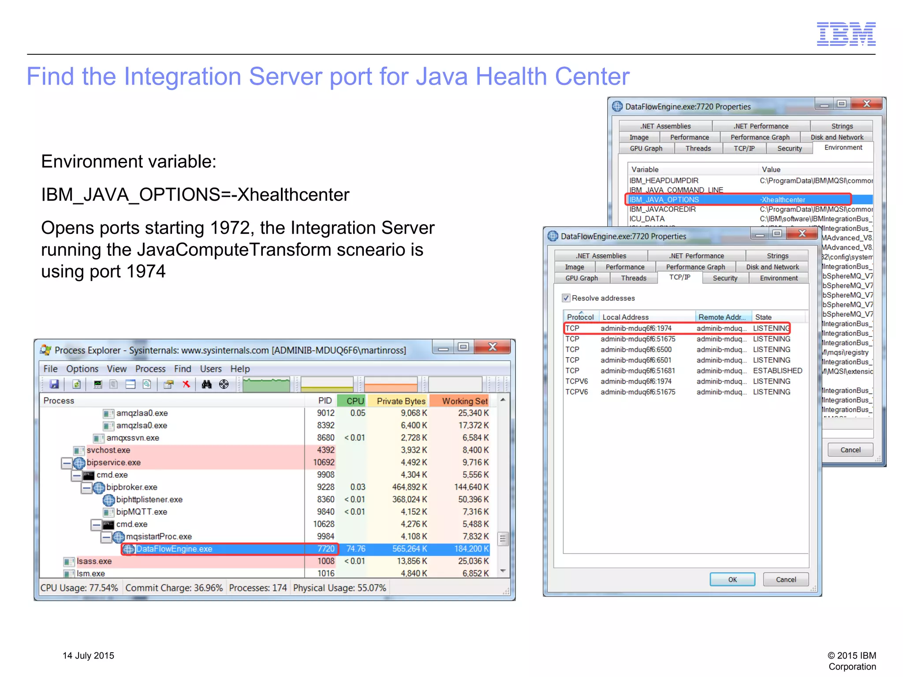Click the red X Kill Process icon
The width and height of the screenshot is (903, 677).
tap(187, 384)
